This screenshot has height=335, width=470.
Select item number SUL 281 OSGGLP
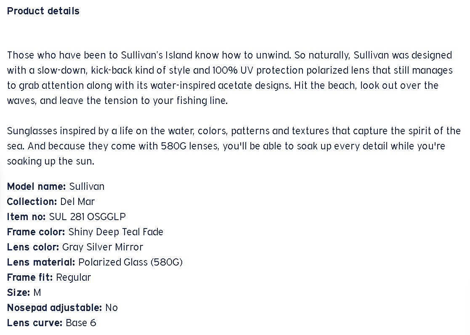point(88,217)
